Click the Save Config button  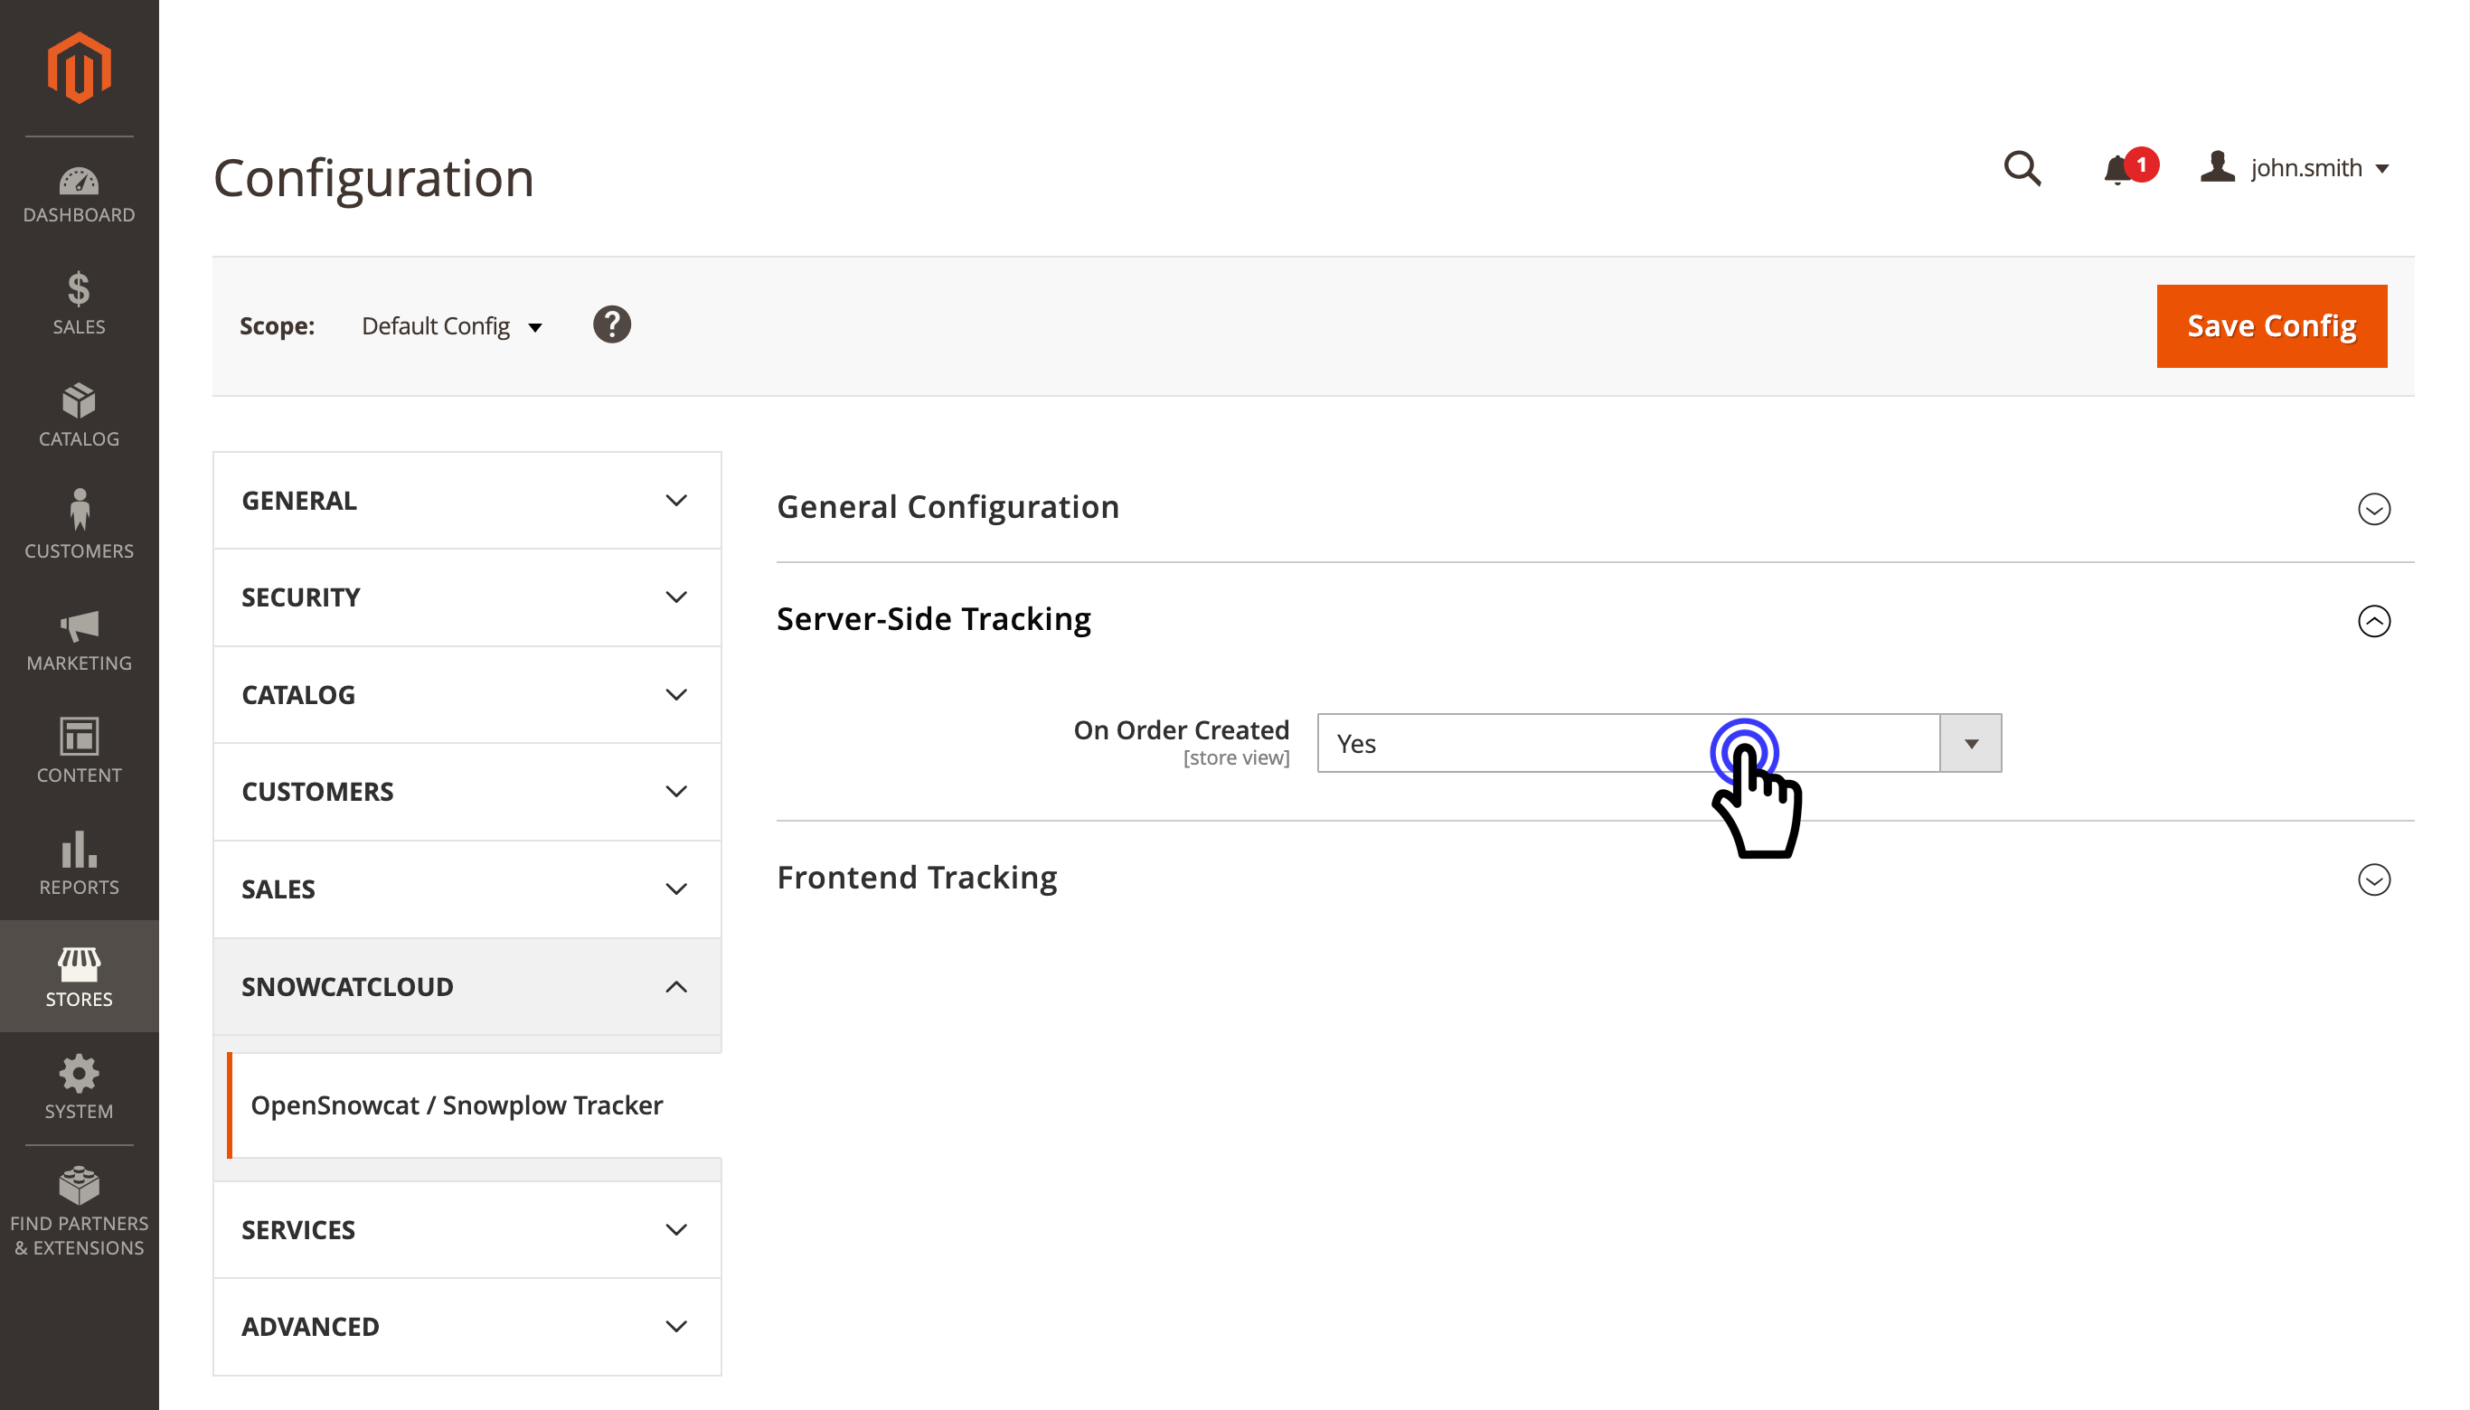2270,326
